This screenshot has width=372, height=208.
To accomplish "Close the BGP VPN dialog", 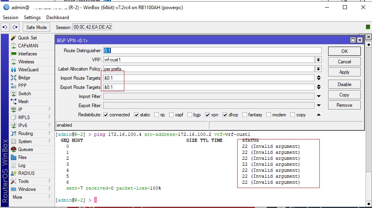I will pos(360,40).
